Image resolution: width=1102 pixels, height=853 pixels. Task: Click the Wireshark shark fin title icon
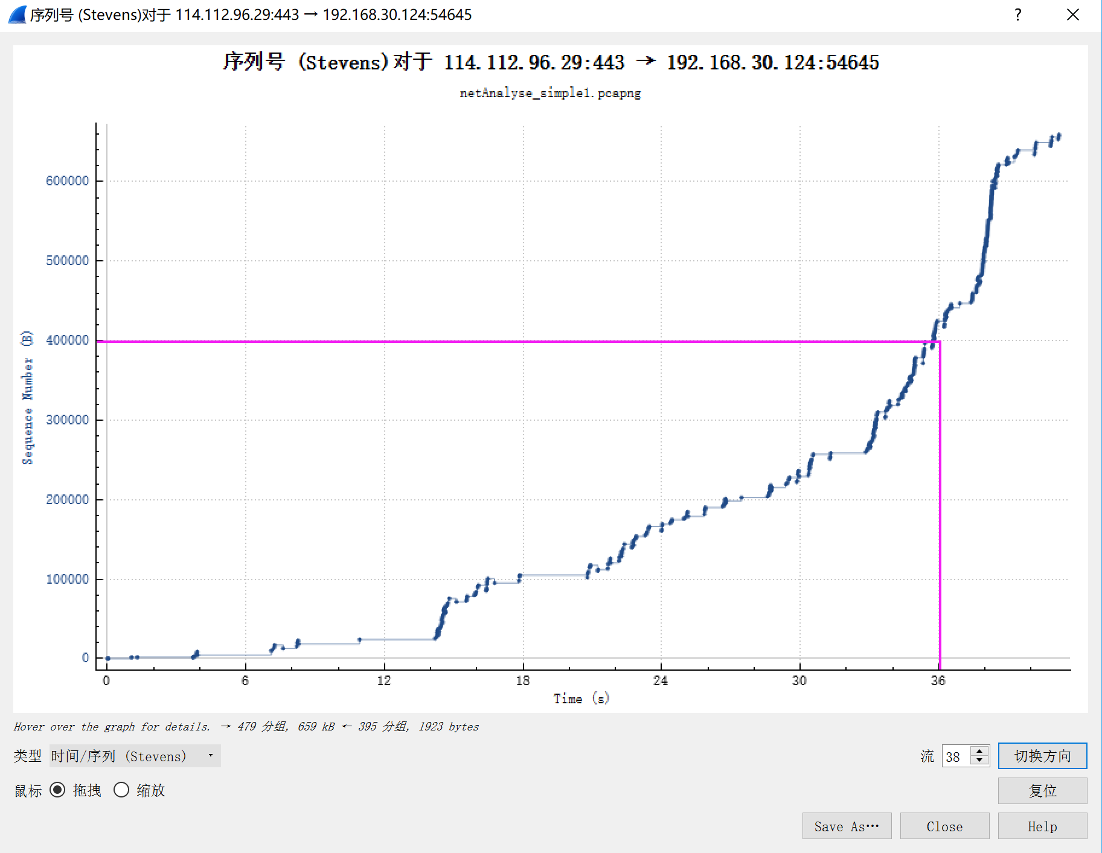pyautogui.click(x=17, y=14)
